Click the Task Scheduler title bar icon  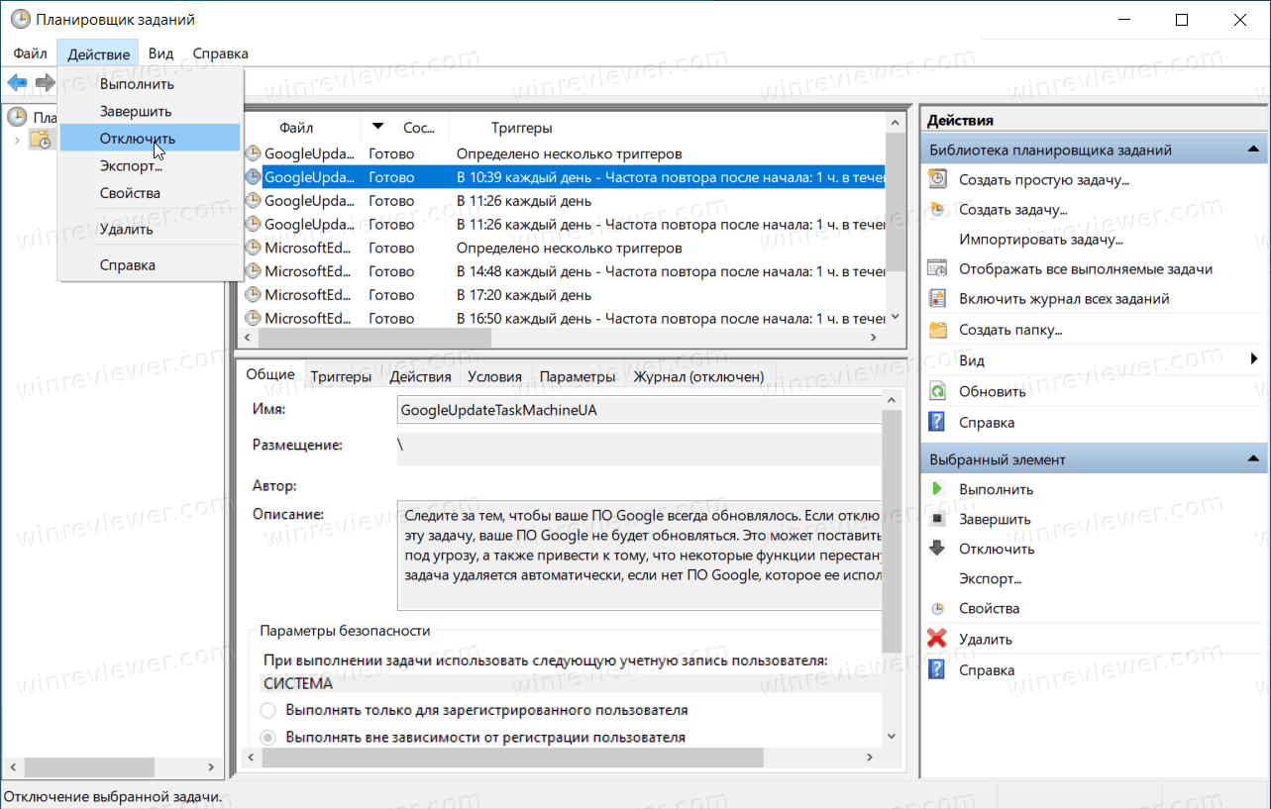tap(20, 19)
